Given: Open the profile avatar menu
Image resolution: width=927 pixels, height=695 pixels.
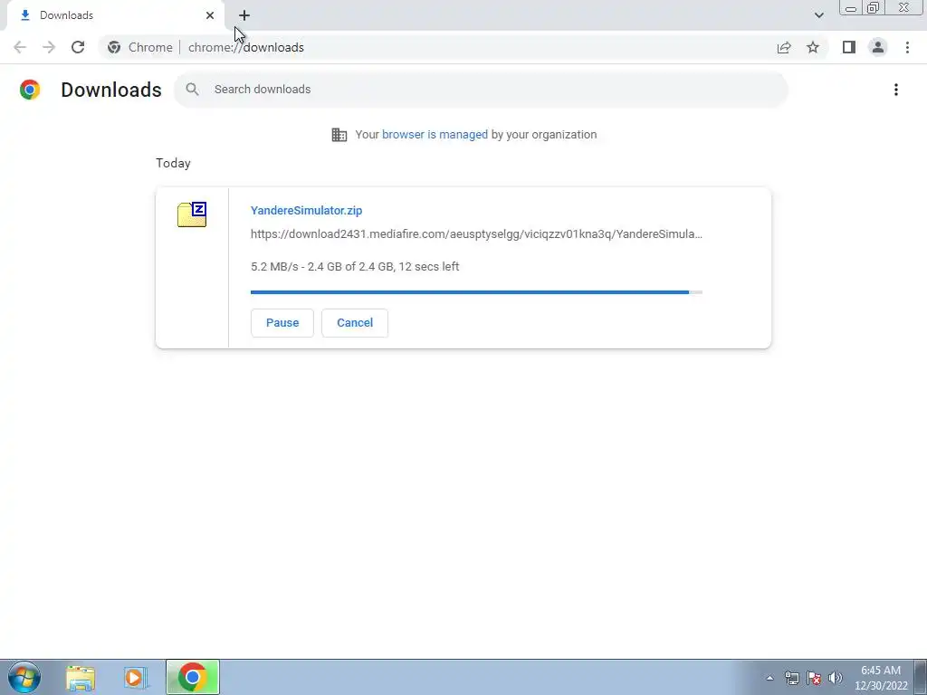Looking at the screenshot, I should coord(878,47).
